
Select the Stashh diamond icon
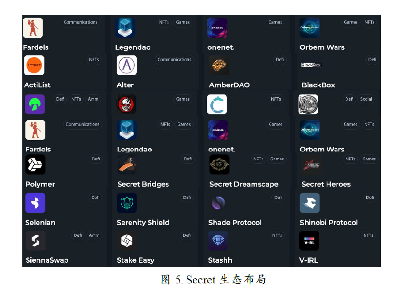[x=218, y=241]
